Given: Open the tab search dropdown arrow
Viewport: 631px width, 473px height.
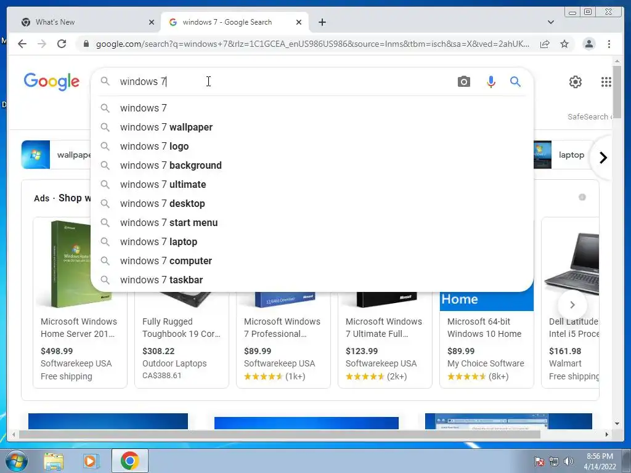Looking at the screenshot, I should (551, 22).
